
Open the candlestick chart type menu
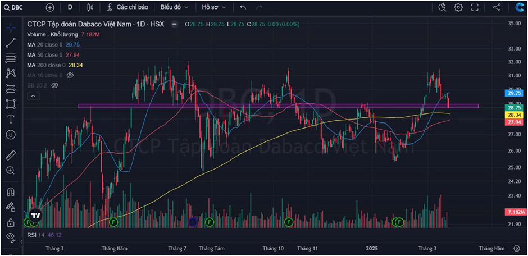[90, 7]
